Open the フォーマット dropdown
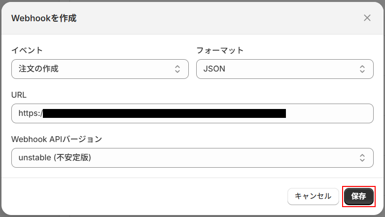Viewport: 385px width, 217px height. (284, 69)
